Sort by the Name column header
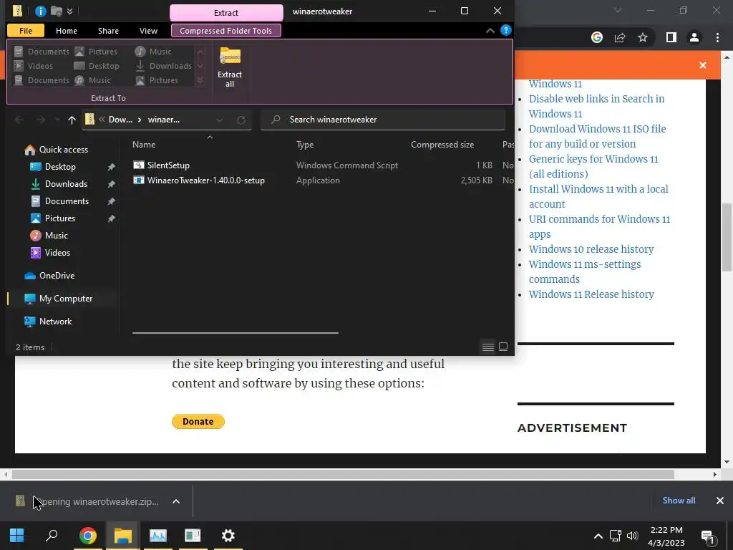 tap(144, 145)
